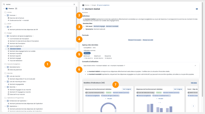Viewport: 205px width, 114px height.
Task: Click next arrow of indicator models carousel
Action: [x=193, y=106]
